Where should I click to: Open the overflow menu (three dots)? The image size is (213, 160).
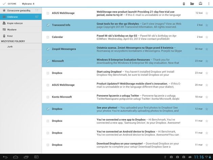coord(209,4)
